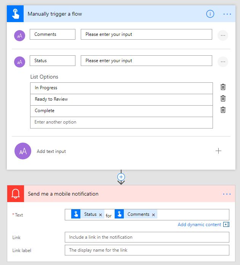This screenshot has height=265, width=240.
Task: Click Add text input
Action: [x=51, y=151]
